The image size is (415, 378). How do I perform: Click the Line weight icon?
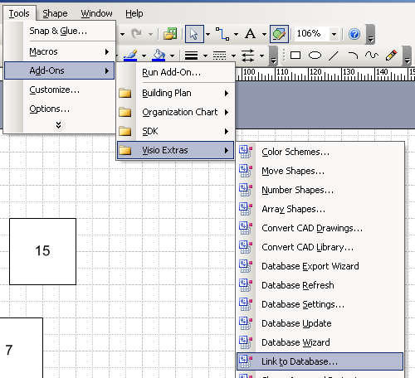coord(191,56)
